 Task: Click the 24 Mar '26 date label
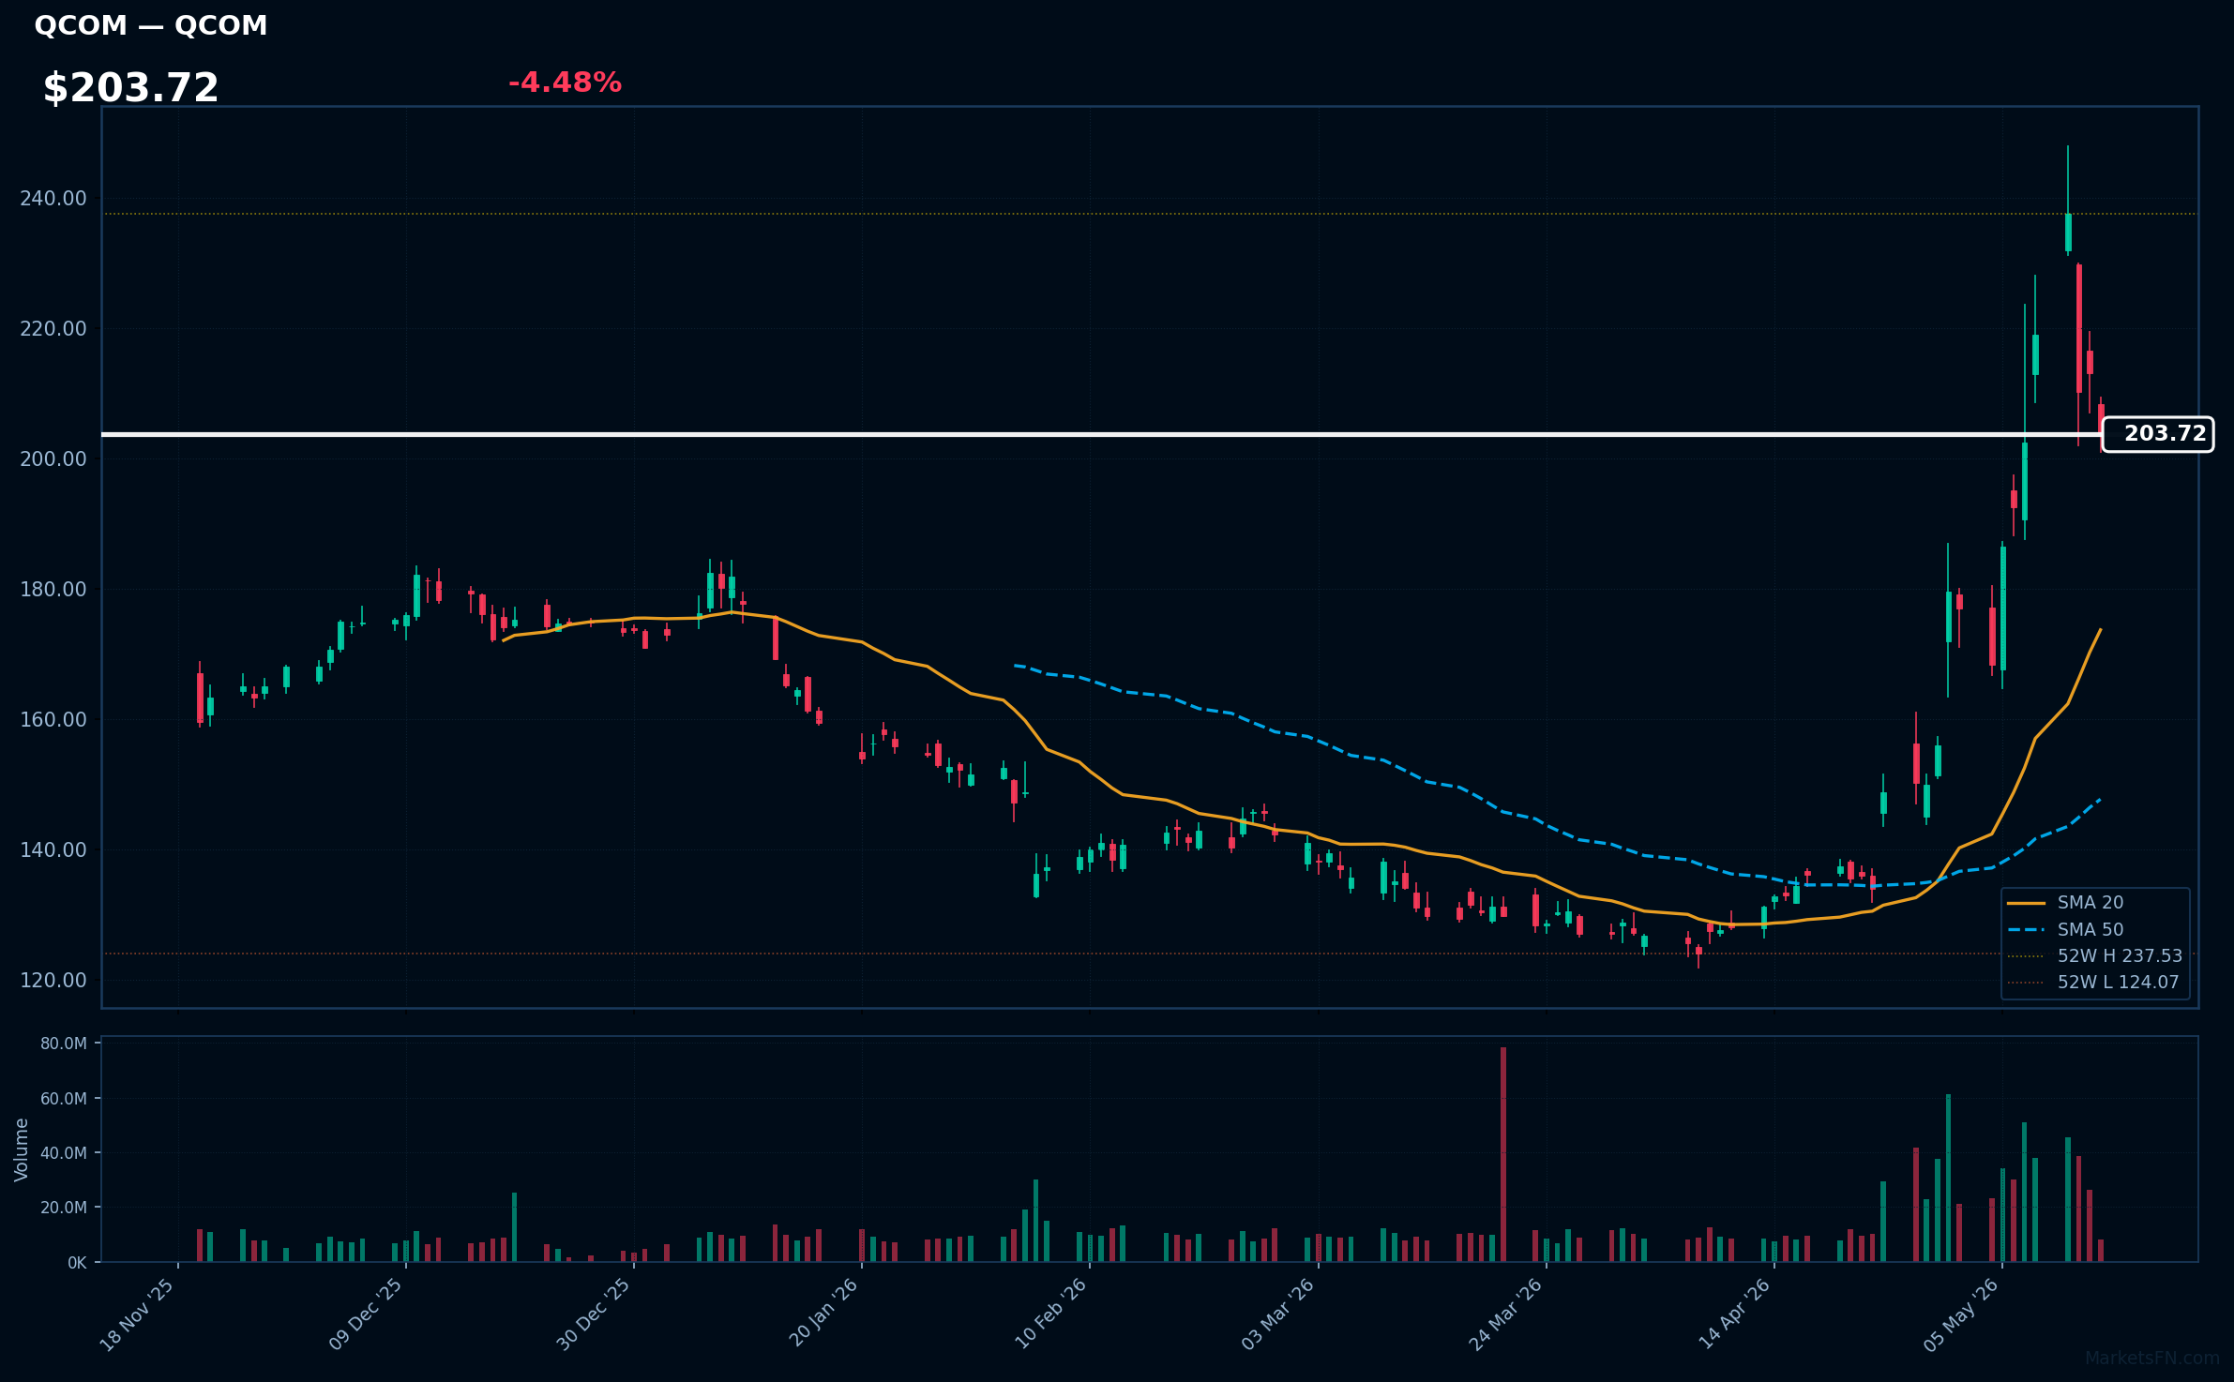[x=1506, y=1314]
